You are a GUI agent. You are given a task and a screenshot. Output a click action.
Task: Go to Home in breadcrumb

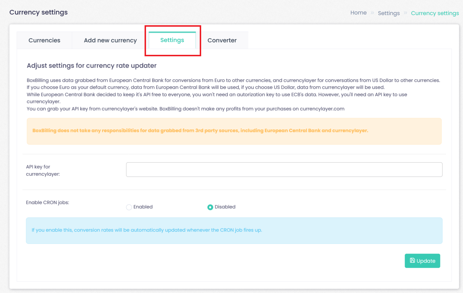click(x=358, y=13)
